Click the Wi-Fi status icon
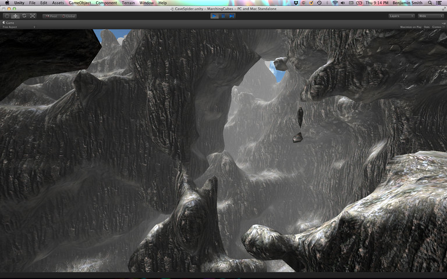Viewport: 447px width, 279px height. [x=335, y=3]
